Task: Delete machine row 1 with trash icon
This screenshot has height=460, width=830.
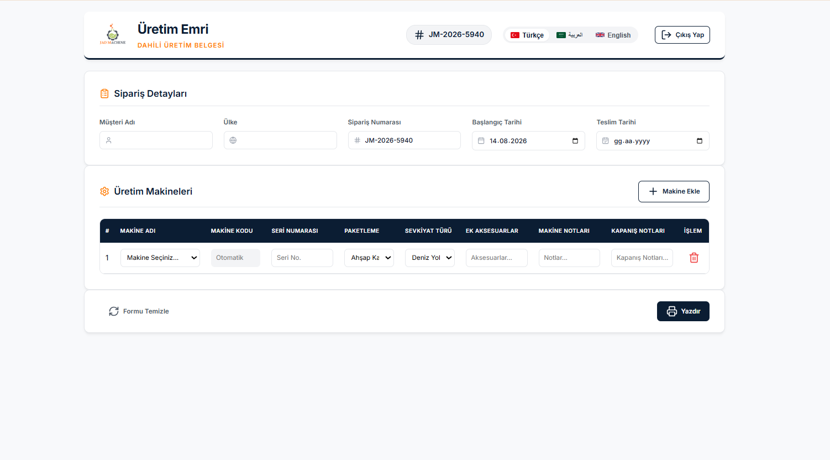Action: pos(694,258)
